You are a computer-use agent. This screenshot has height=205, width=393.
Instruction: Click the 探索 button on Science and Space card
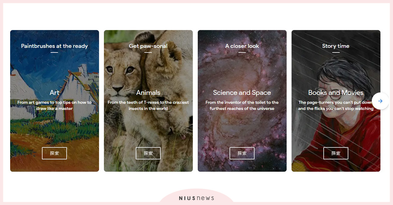(x=242, y=153)
